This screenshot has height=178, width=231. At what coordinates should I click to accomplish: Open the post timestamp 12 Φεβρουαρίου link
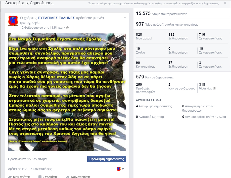pyautogui.click(x=42, y=28)
